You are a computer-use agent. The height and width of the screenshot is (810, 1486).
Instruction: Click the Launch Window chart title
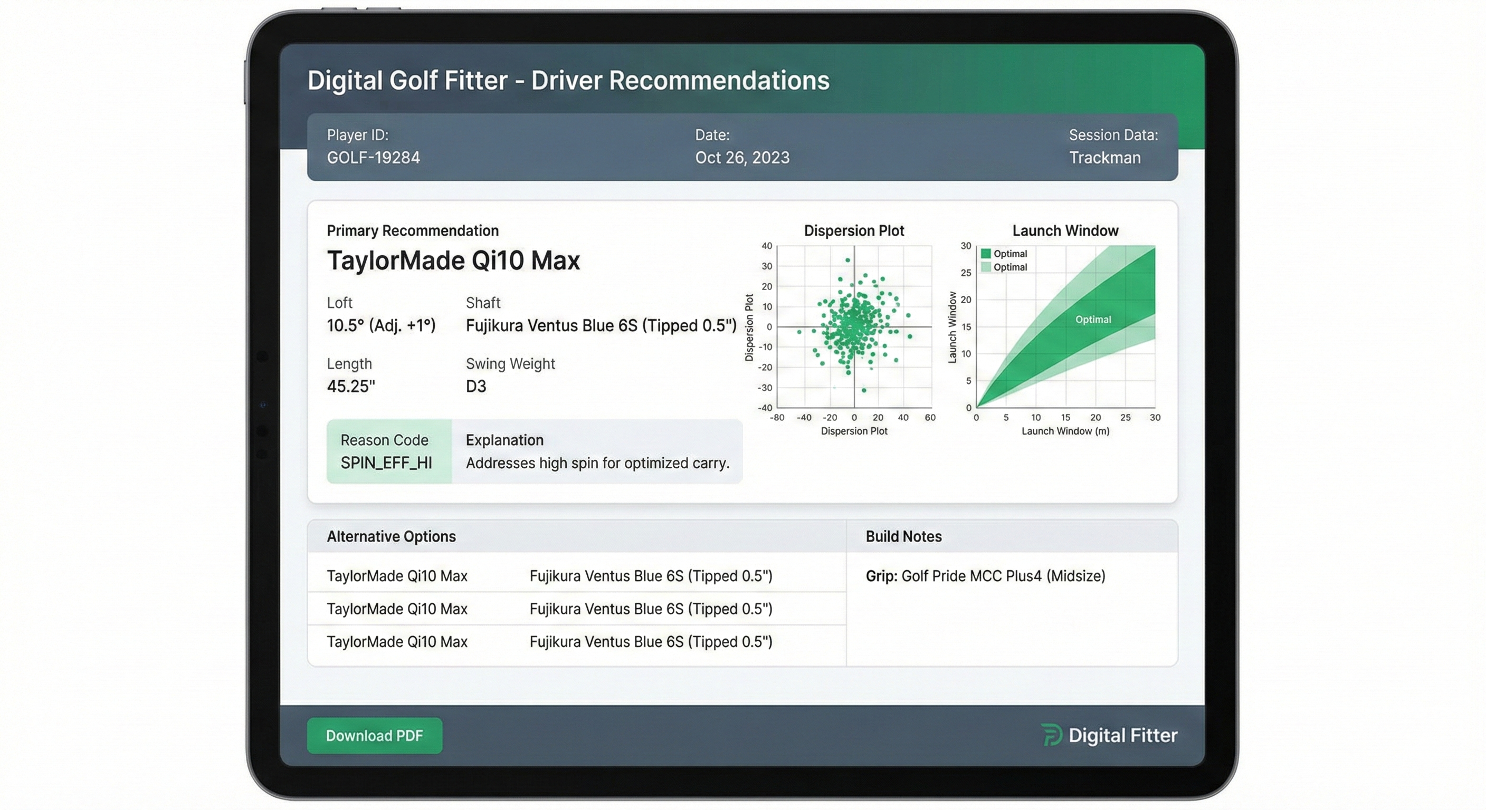point(1065,230)
